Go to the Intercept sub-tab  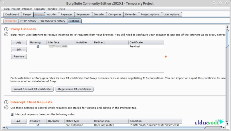click(11, 21)
